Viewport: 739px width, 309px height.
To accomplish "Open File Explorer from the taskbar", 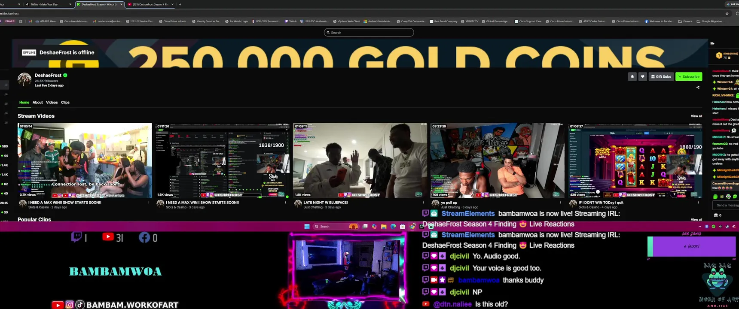I will tap(384, 227).
